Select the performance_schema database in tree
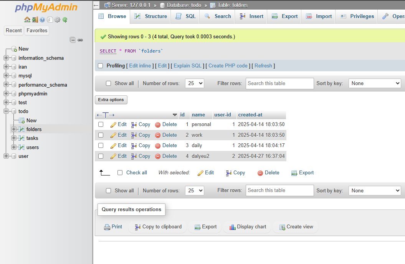Viewport: 405px width, 264px height. click(x=43, y=85)
